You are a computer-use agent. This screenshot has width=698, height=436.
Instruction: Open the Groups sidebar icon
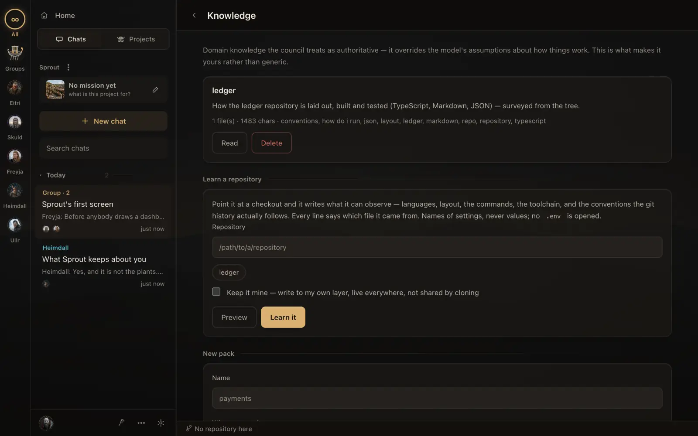coord(15,53)
